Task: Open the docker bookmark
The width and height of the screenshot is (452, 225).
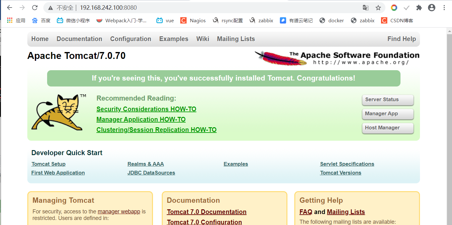Action: point(331,20)
